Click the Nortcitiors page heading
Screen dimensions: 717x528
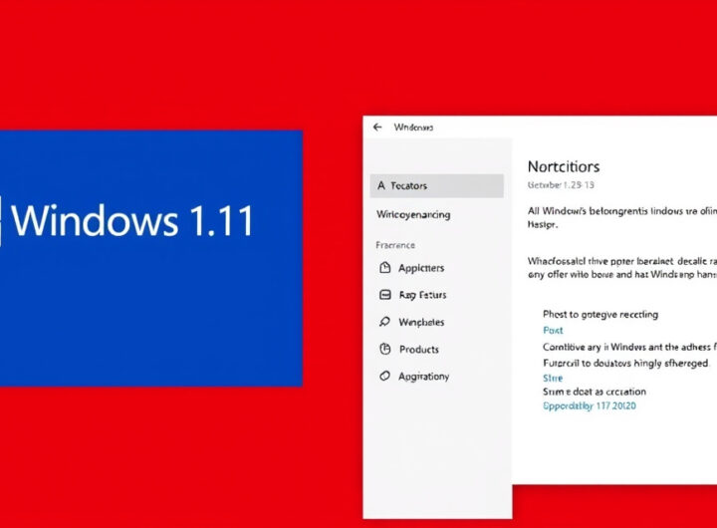click(564, 166)
